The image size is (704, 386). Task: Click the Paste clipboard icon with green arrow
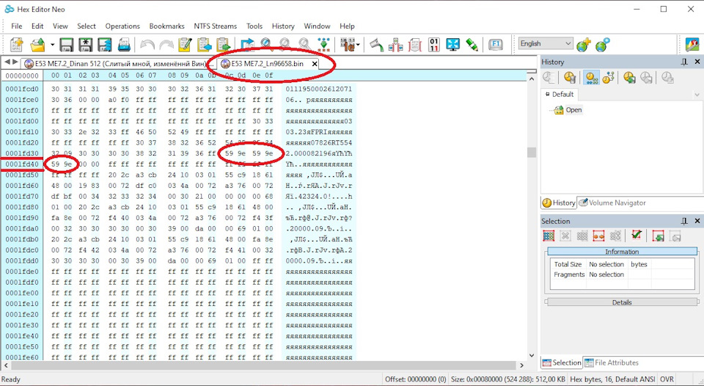pos(223,45)
